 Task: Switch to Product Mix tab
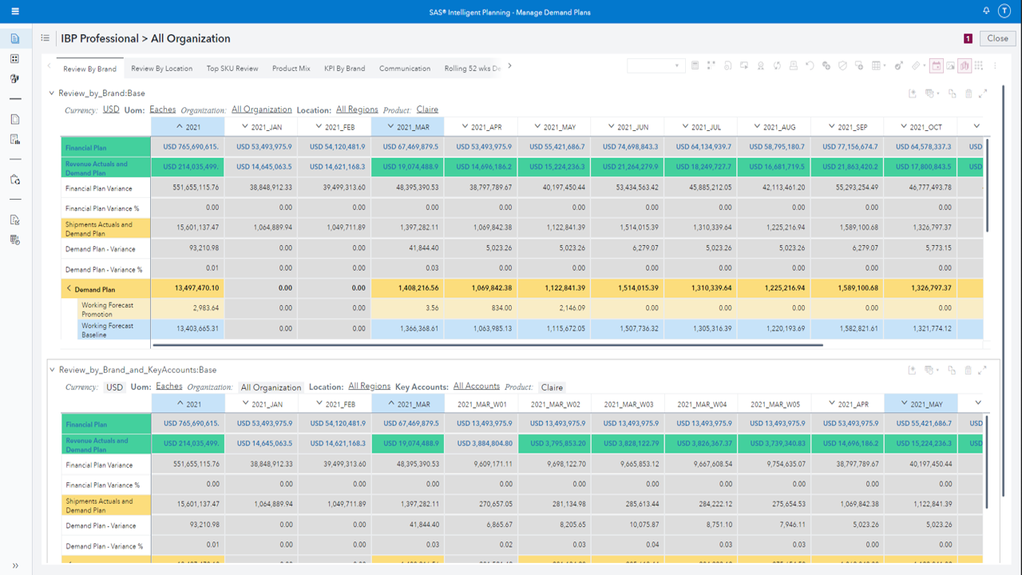point(291,69)
